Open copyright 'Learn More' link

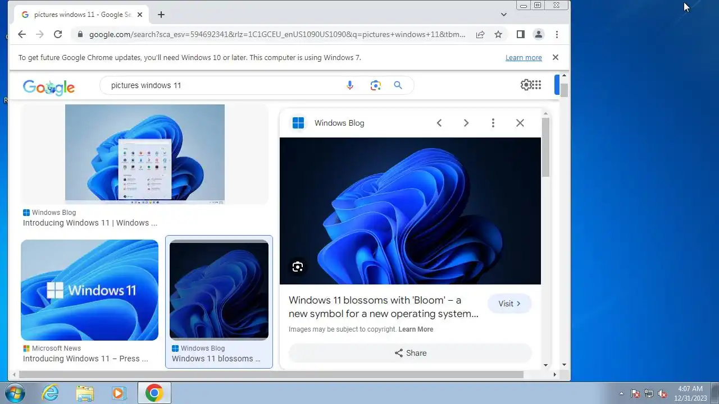click(x=416, y=329)
